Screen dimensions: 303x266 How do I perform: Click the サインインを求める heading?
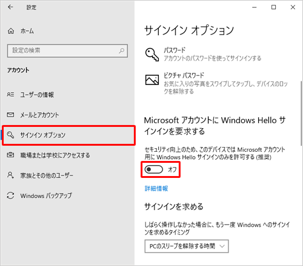tap(174, 206)
